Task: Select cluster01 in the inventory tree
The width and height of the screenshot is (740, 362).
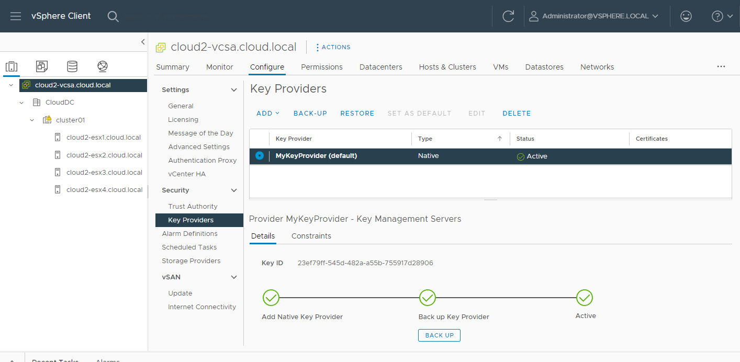Action: click(x=70, y=120)
